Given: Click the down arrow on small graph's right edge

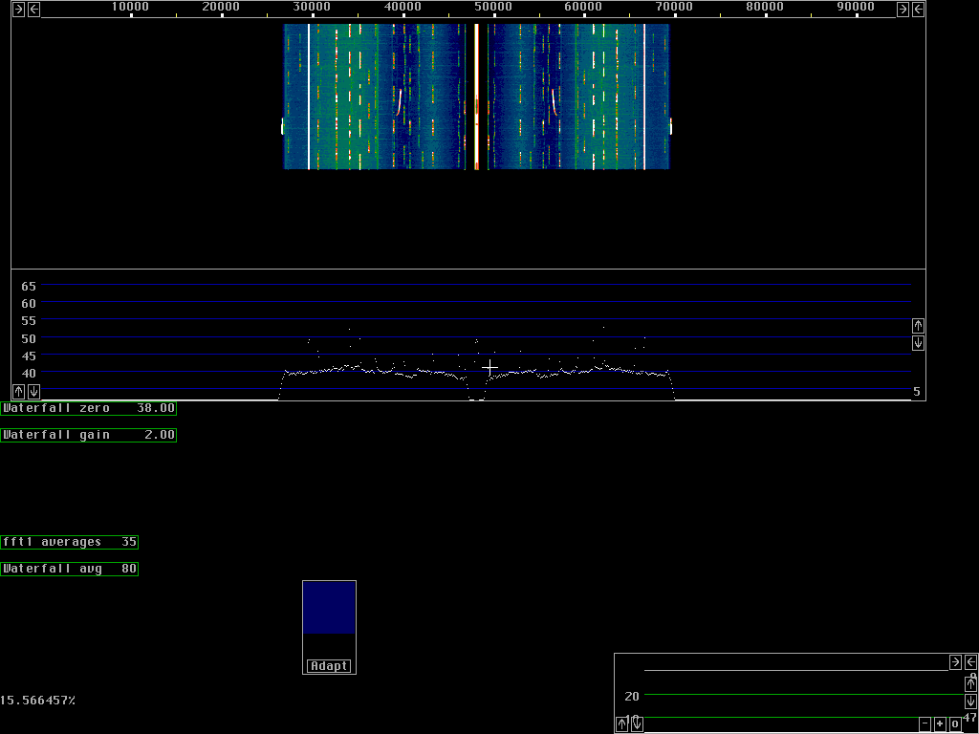Looking at the screenshot, I should point(970,701).
